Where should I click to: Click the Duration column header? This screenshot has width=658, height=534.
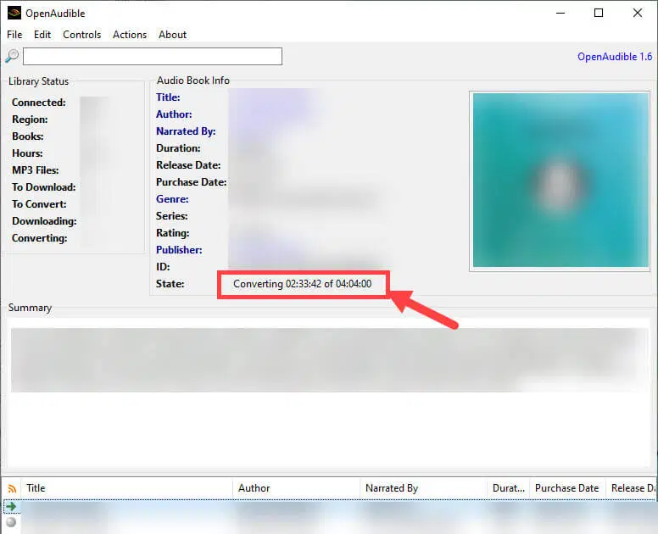click(507, 488)
